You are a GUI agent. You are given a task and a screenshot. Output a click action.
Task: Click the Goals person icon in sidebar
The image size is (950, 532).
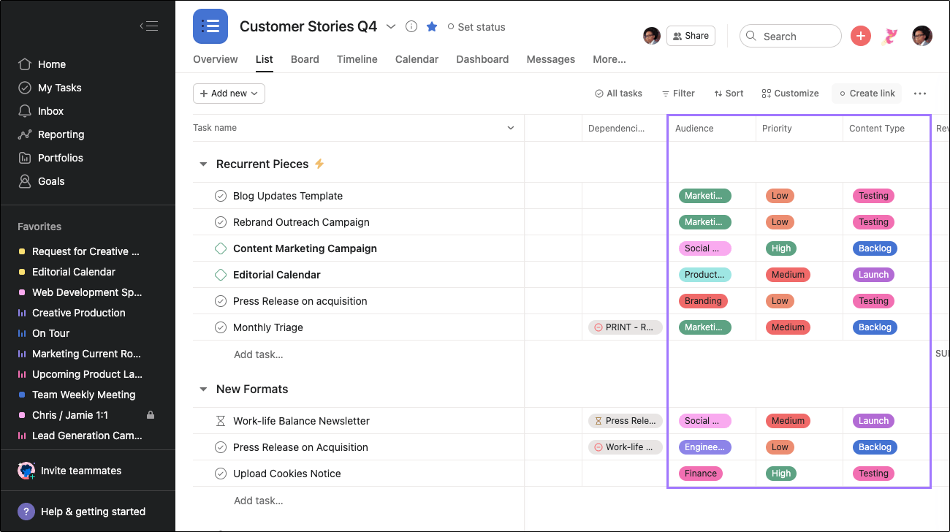[25, 181]
